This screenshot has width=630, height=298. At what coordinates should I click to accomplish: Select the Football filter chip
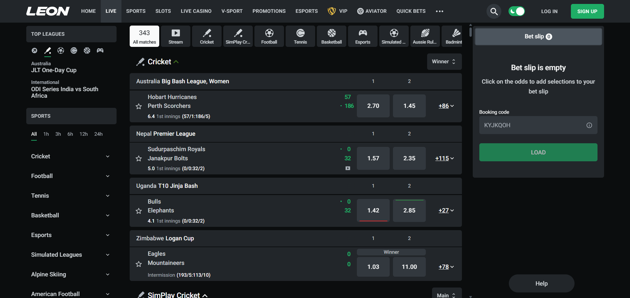point(269,36)
